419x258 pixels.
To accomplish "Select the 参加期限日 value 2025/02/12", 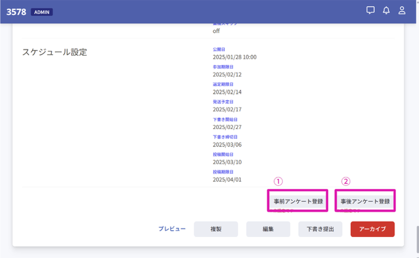I will tap(227, 74).
